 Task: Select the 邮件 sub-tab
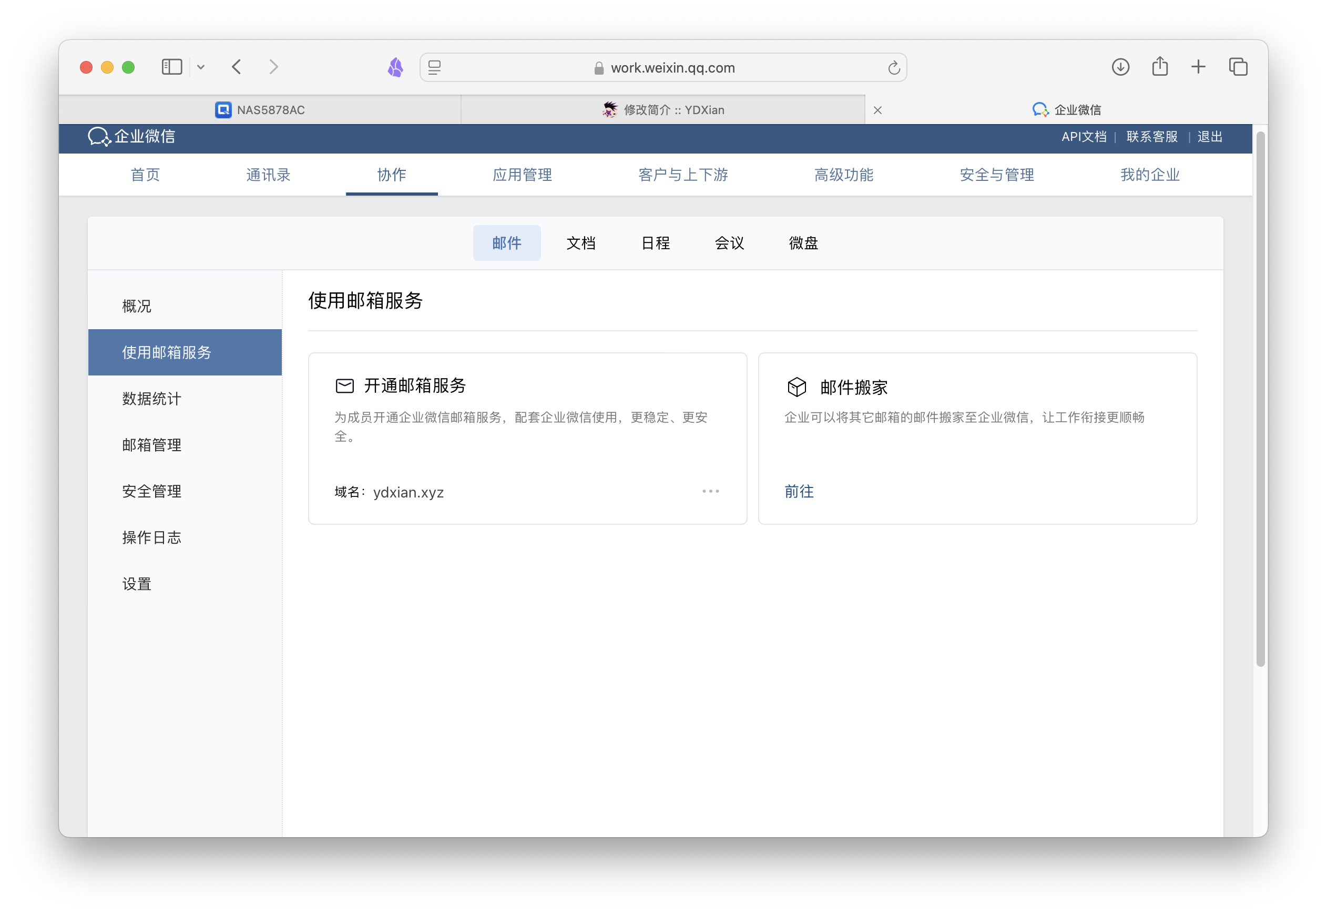coord(507,243)
